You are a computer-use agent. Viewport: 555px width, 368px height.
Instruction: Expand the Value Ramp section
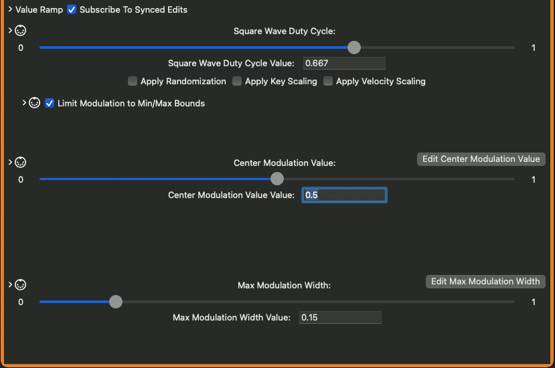coord(10,10)
